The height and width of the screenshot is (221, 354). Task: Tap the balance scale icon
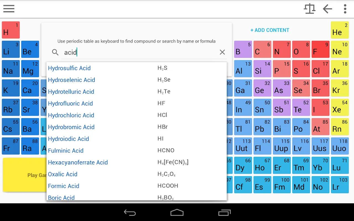click(x=309, y=9)
